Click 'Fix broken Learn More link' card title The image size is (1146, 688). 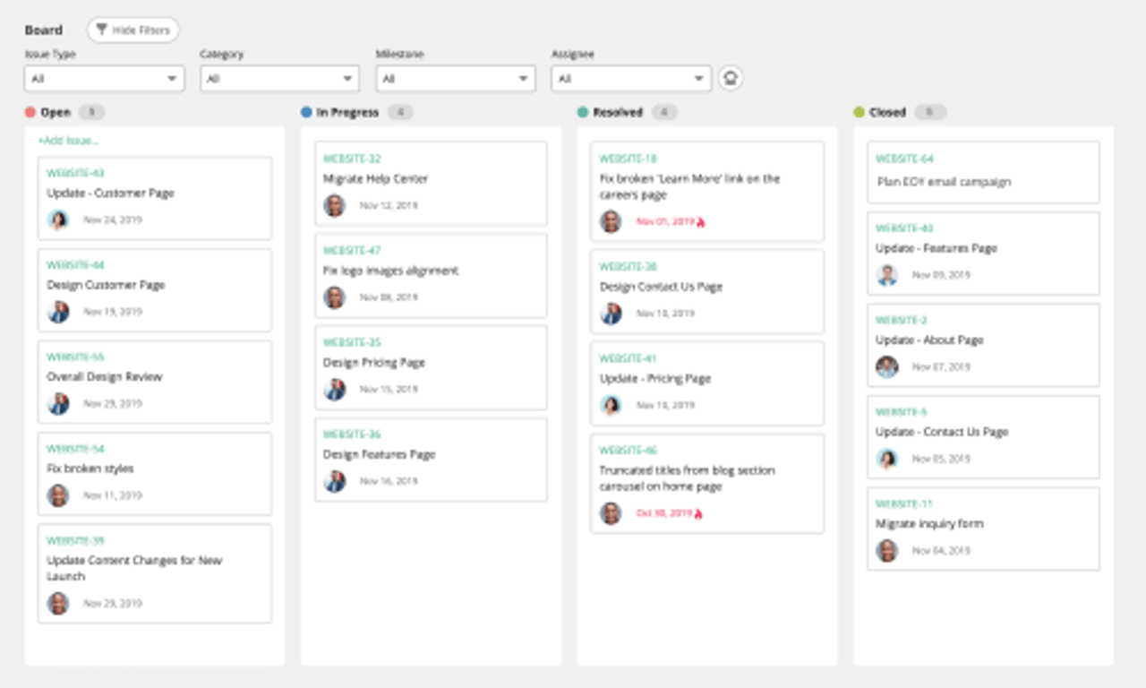pyautogui.click(x=690, y=186)
